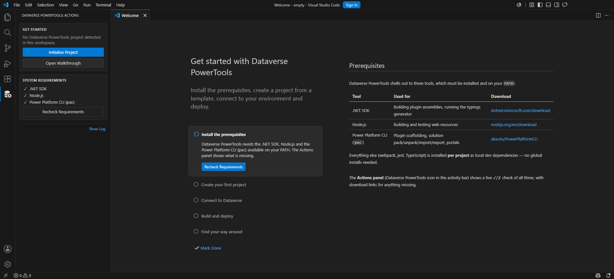Click the blue Recheck Requirements walkthrough button
The width and height of the screenshot is (614, 279).
coord(223,167)
